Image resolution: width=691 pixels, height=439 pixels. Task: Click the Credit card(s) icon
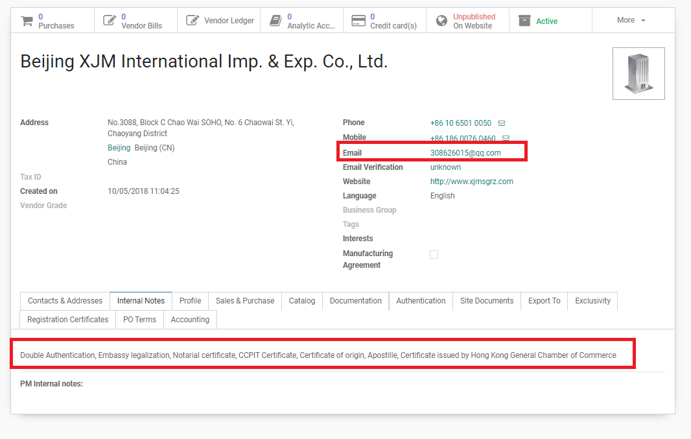point(358,21)
